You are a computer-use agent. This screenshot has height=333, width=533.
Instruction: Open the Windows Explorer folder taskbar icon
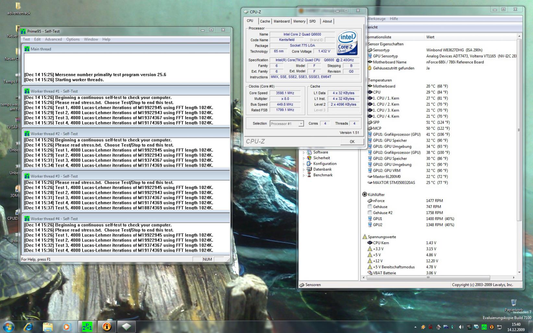[x=47, y=327]
